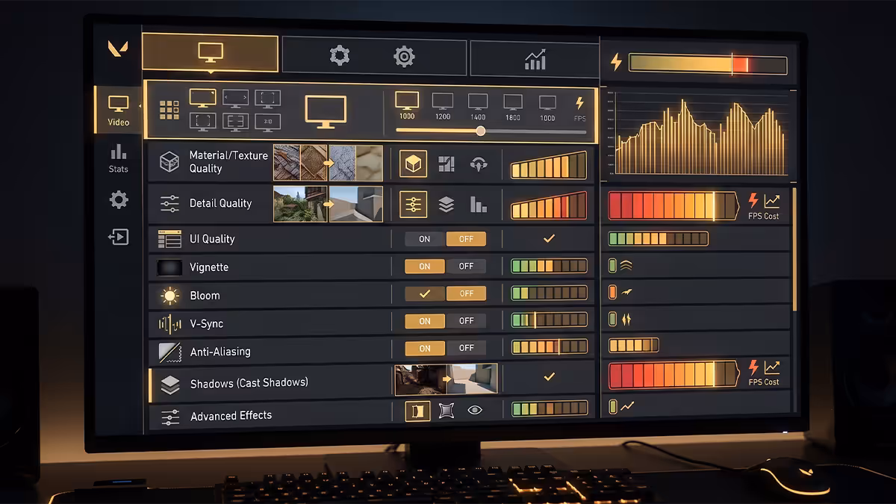This screenshot has width=896, height=504.
Task: Click the resolution slider handle
Action: point(481,131)
